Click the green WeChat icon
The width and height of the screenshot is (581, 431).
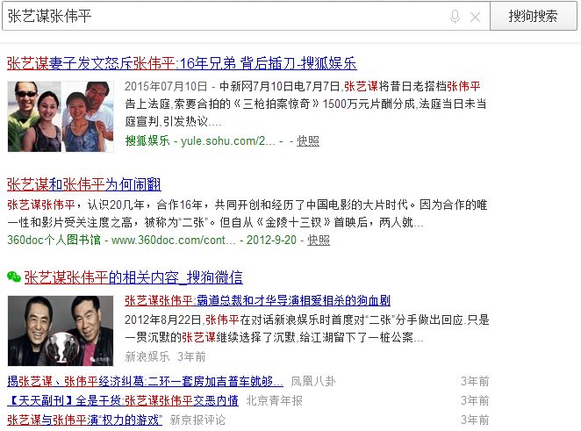[x=14, y=277]
